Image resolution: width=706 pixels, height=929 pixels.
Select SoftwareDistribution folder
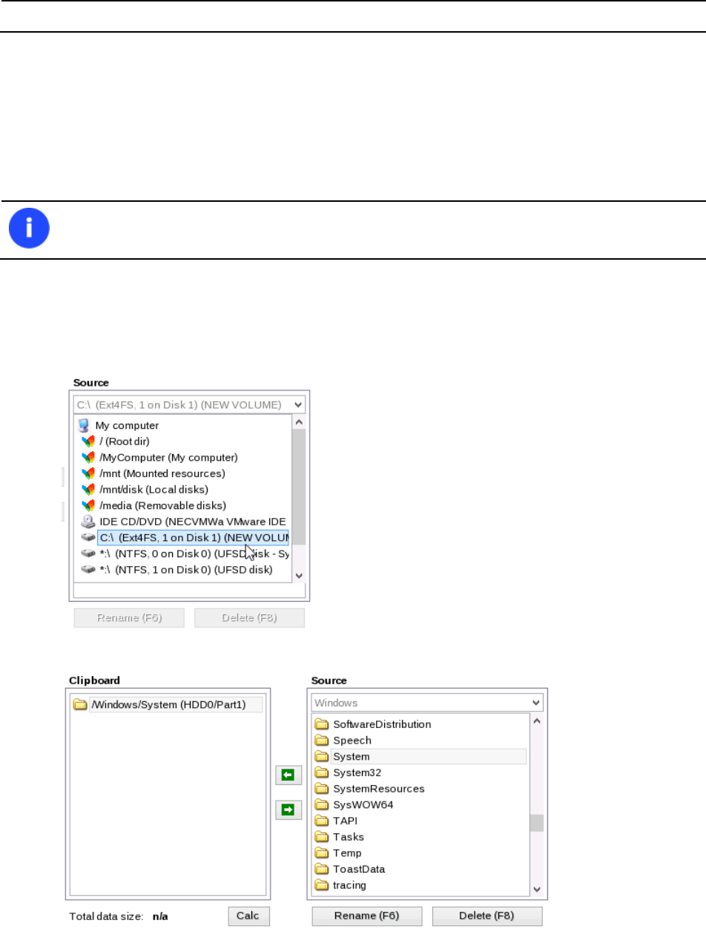[382, 724]
